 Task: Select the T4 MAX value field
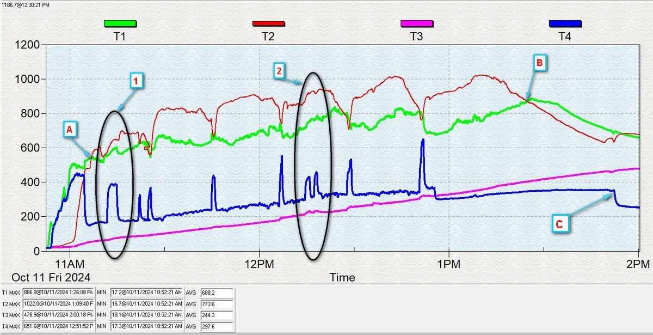coord(59,327)
